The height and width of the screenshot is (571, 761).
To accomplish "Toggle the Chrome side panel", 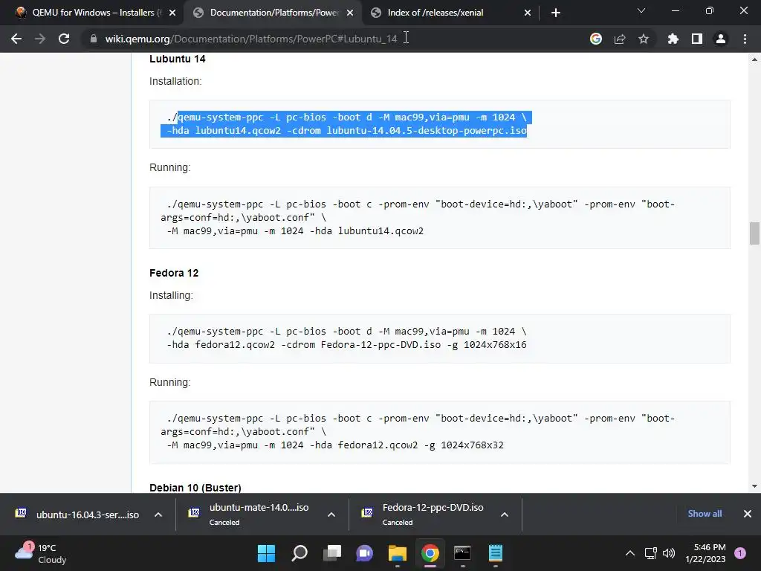I will [697, 39].
